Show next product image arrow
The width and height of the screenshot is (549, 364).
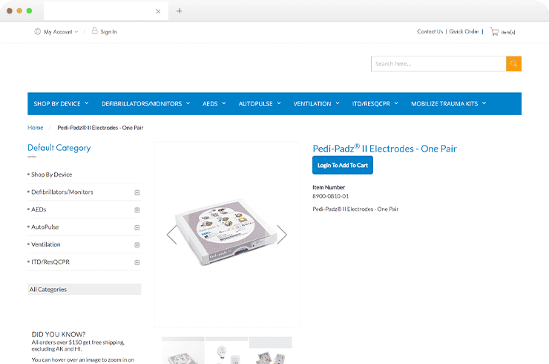282,235
